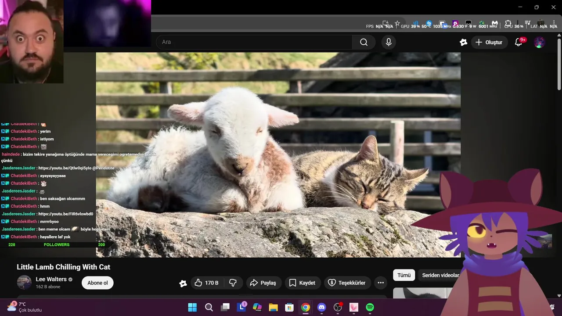The width and height of the screenshot is (562, 316).
Task: Click the chat message 'yerim'
Action: pyautogui.click(x=45, y=131)
